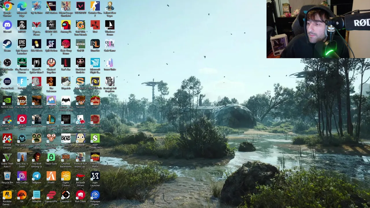Open the CPUID CPU-Z MSI shortcut
Image resolution: width=370 pixels, height=208 pixels.
pos(7,119)
